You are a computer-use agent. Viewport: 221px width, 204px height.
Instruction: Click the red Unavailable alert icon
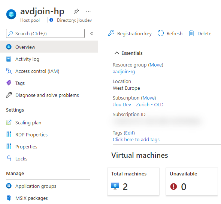pos(173,186)
